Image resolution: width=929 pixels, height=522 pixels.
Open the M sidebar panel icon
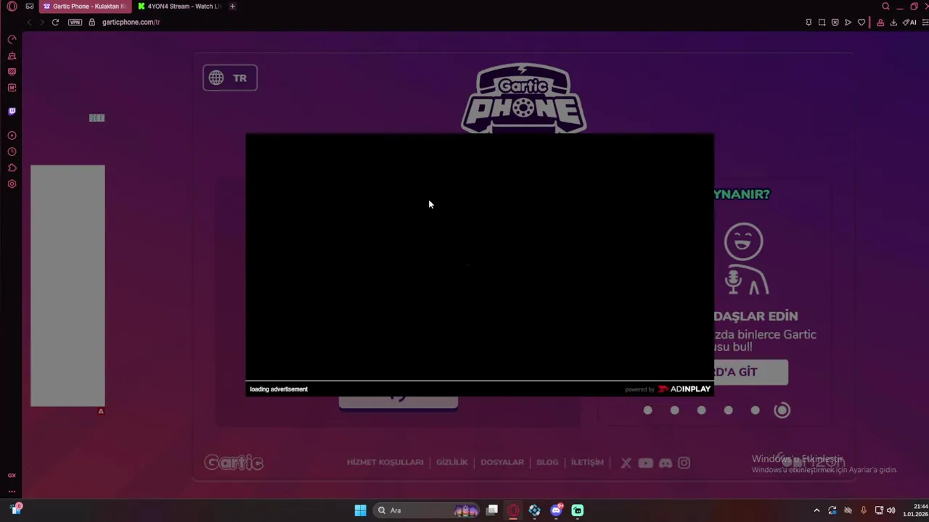pos(12,88)
